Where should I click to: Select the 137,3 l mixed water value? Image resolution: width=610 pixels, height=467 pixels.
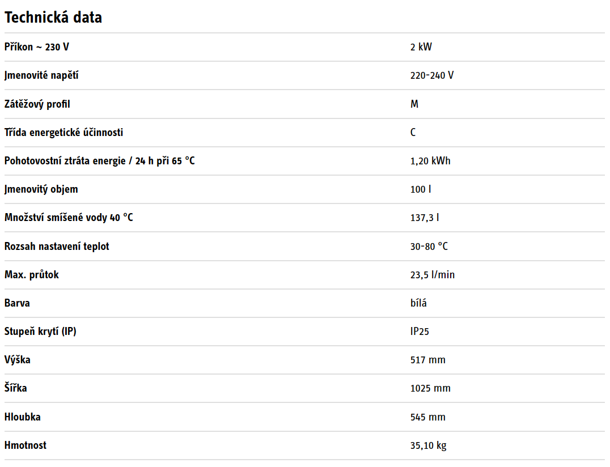425,218
